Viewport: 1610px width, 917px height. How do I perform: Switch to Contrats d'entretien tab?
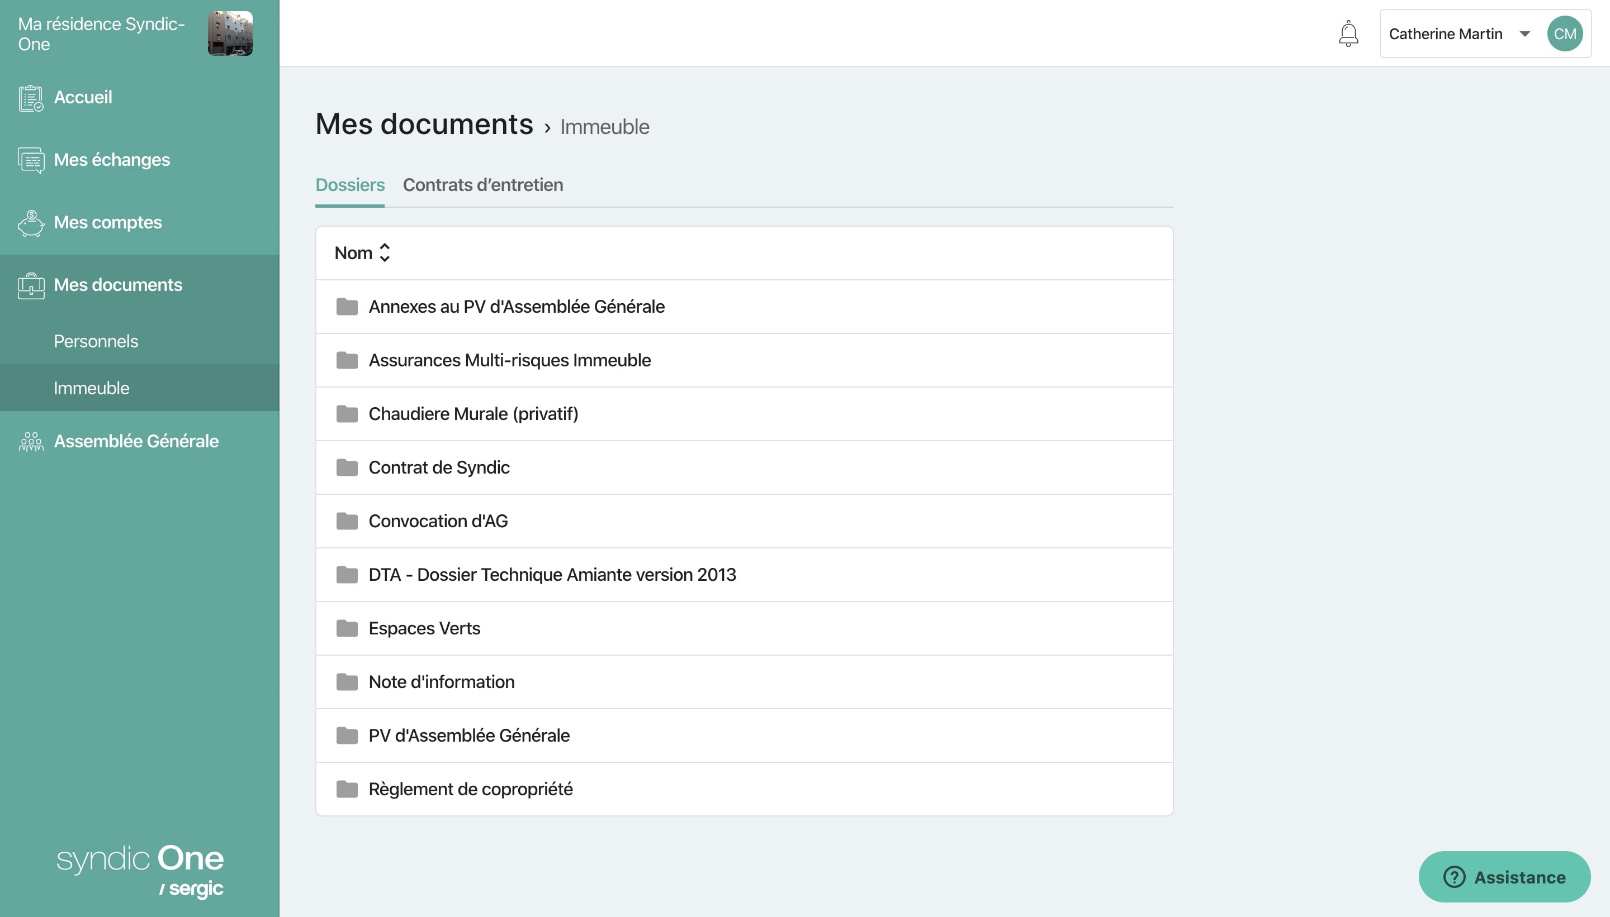(483, 184)
